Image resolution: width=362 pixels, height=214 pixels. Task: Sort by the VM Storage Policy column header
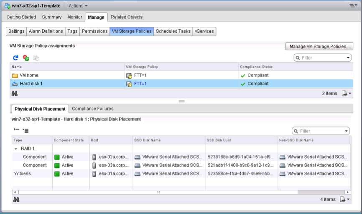pos(181,67)
